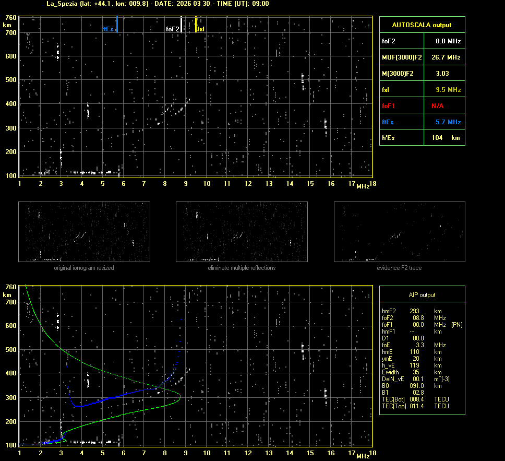Viewport: 505px width, 461px height.
Task: Open the eliminate multiple reflections thumbnail
Action: (242, 232)
